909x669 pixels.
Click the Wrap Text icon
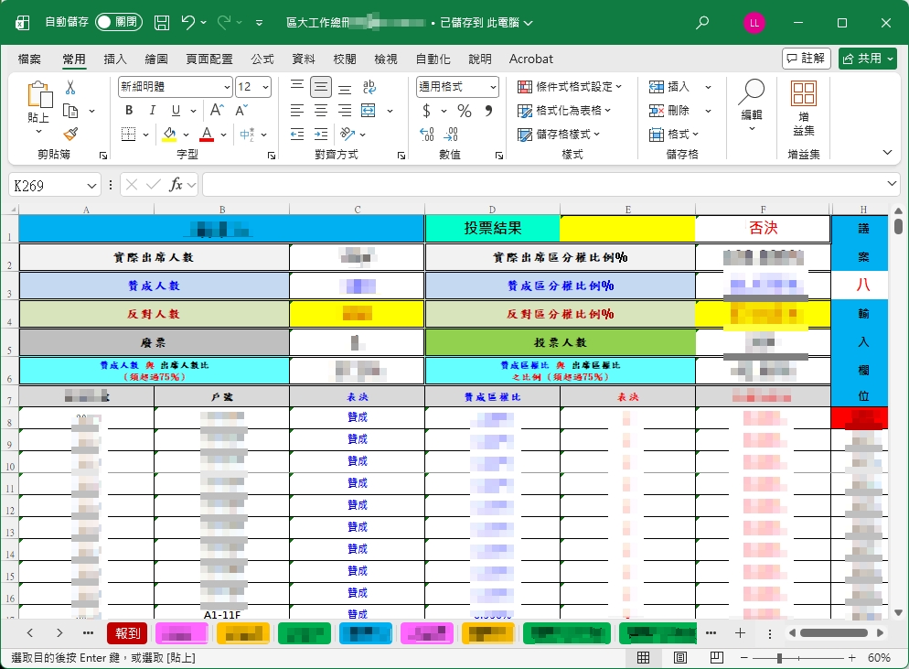[x=369, y=87]
